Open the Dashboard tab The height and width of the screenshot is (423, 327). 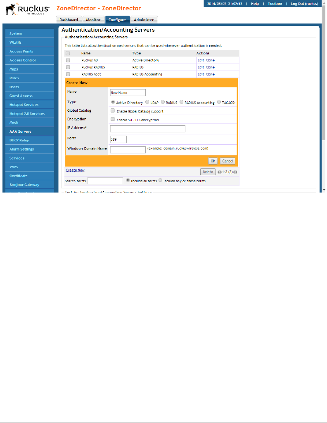(x=69, y=20)
